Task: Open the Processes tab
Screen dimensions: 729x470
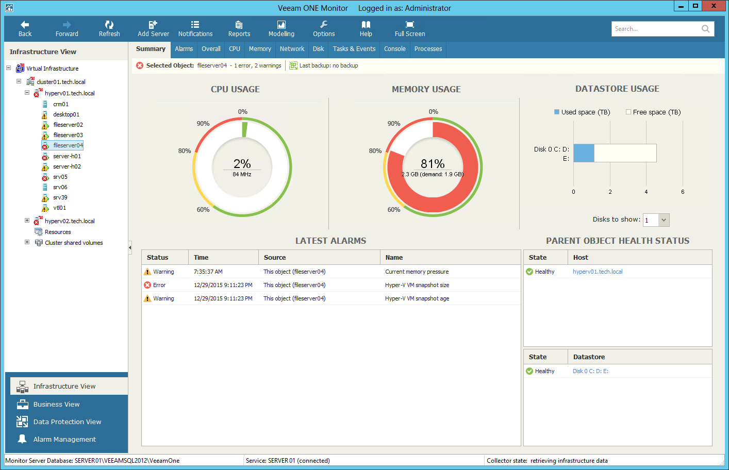Action: click(428, 49)
